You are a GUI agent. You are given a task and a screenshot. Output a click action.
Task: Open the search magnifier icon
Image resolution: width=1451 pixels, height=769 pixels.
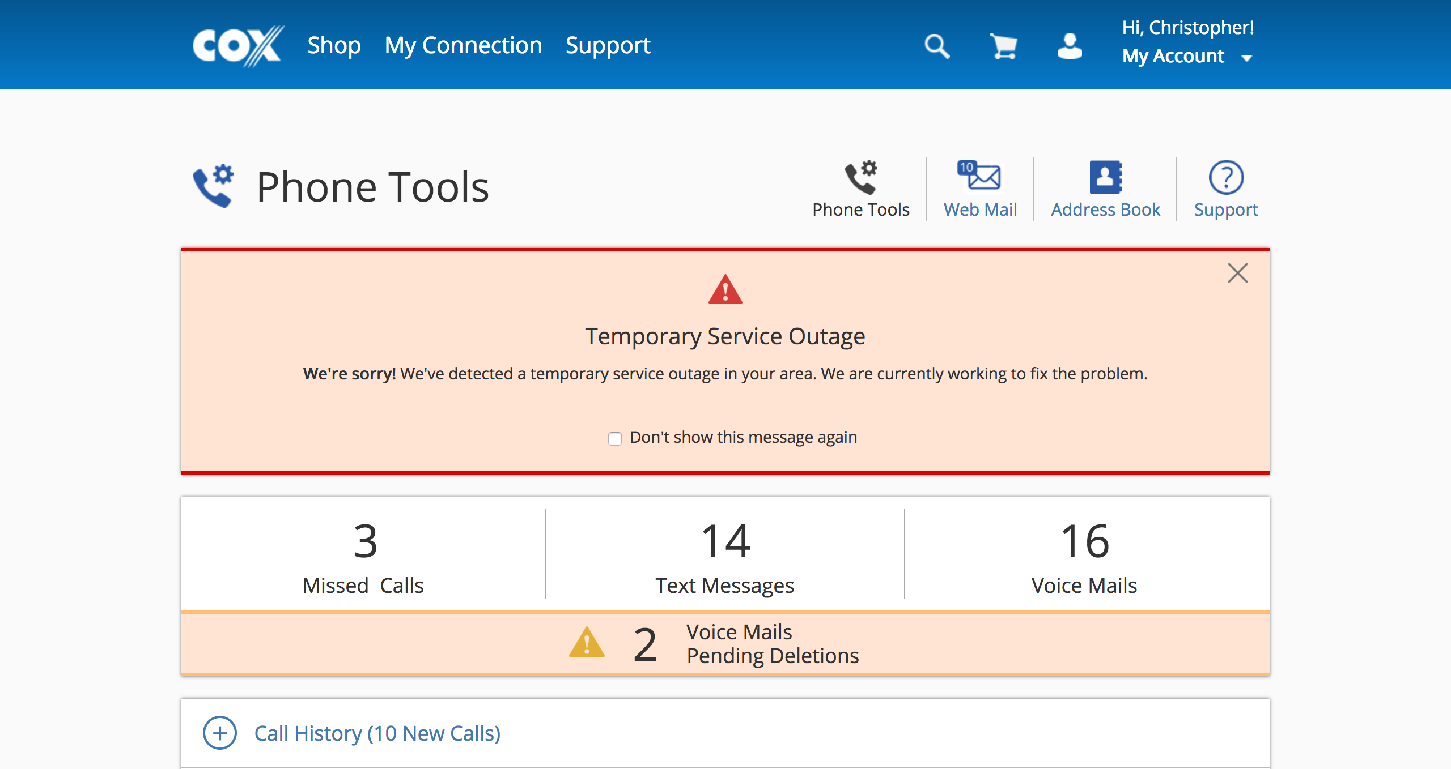pyautogui.click(x=937, y=46)
